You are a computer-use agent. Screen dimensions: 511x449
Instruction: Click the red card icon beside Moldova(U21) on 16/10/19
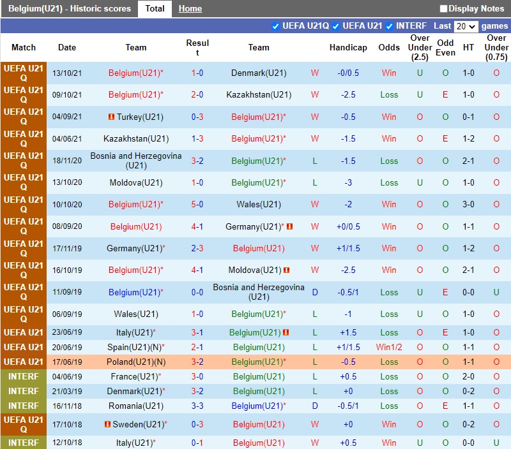(x=287, y=270)
